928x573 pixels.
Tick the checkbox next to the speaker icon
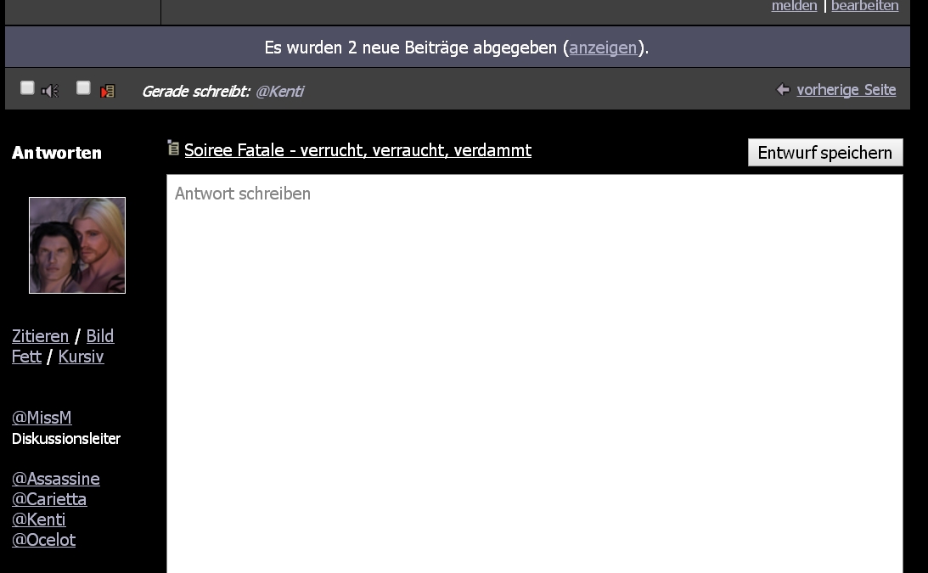click(x=27, y=88)
